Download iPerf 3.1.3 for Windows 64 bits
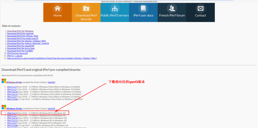Screen dimensions: 258x128 point(12,87)
